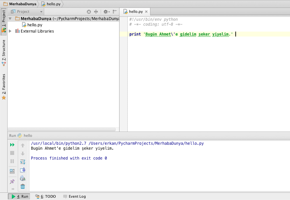This screenshot has height=200, width=290.
Task: Click the Project side tab icon
Action: (x=4, y=30)
